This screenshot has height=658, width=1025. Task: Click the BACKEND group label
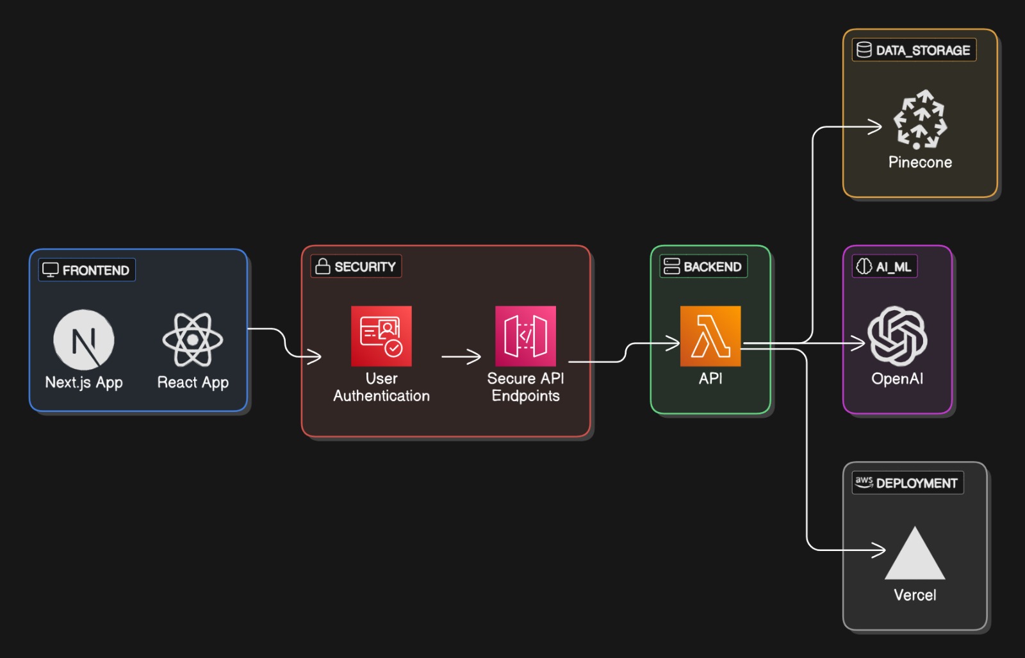(x=703, y=267)
